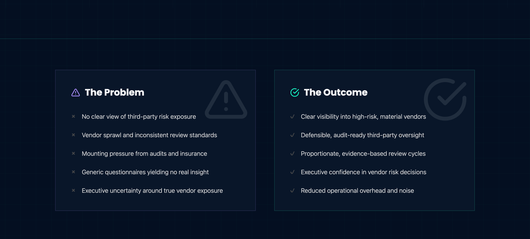The height and width of the screenshot is (239, 530).
Task: Click the green check-circle icon beside The Outcome
Action: [294, 93]
